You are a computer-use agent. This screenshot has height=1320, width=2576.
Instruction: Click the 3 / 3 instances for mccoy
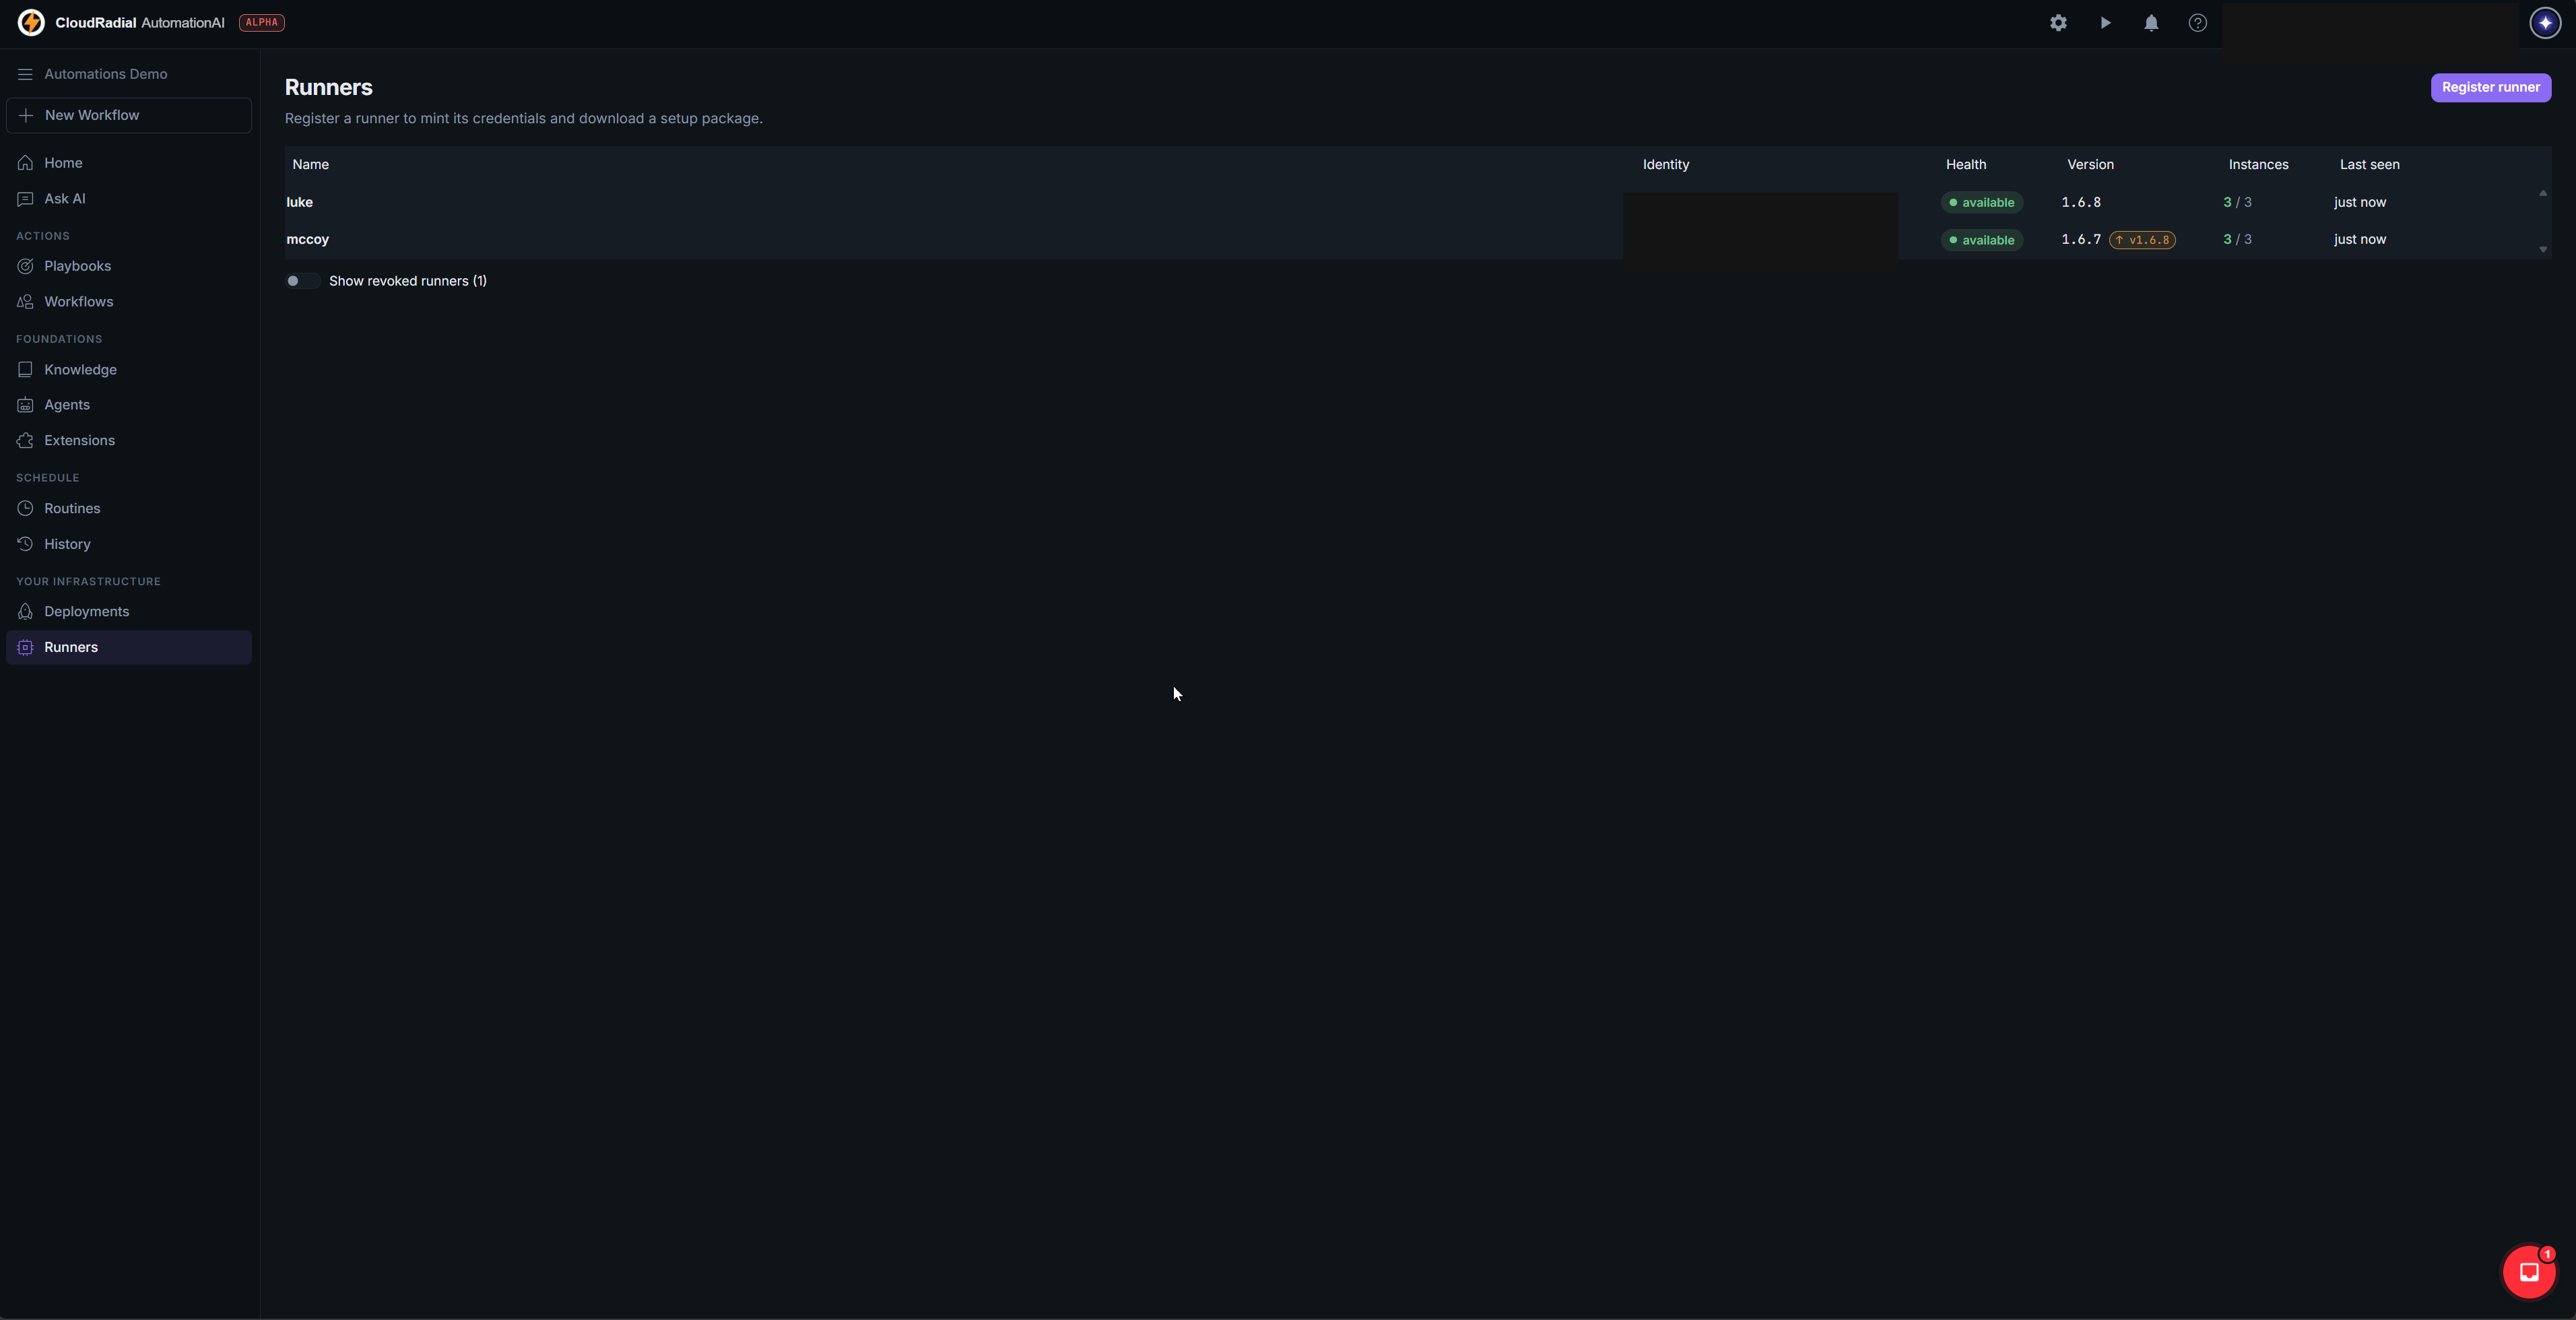pos(2237,240)
